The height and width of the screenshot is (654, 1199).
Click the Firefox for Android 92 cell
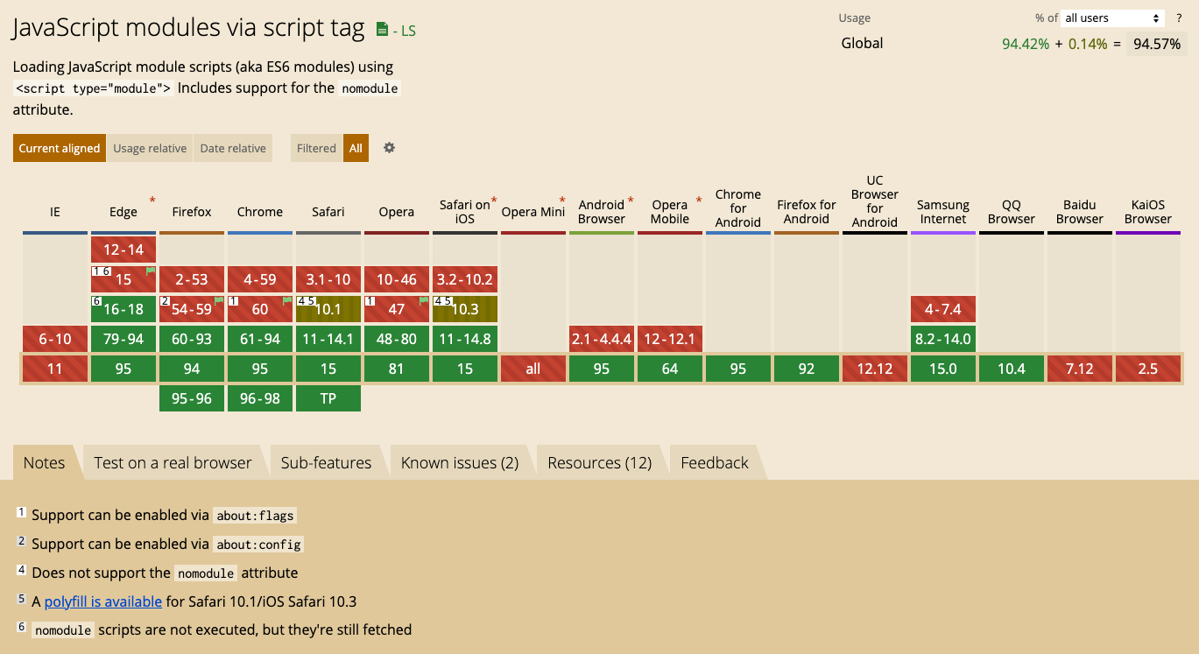coord(807,369)
